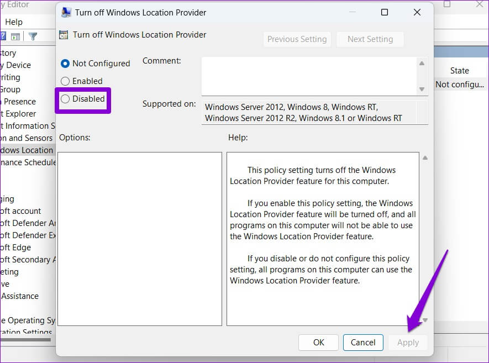Click the OK button
Image resolution: width=489 pixels, height=363 pixels.
pos(318,343)
